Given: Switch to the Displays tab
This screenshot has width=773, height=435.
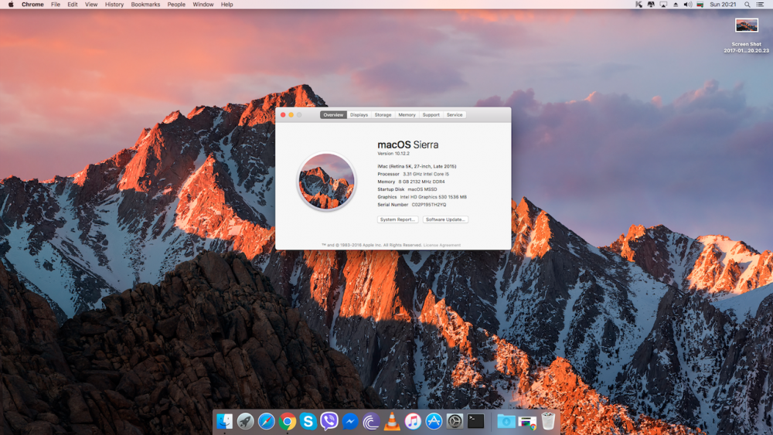Looking at the screenshot, I should point(359,115).
